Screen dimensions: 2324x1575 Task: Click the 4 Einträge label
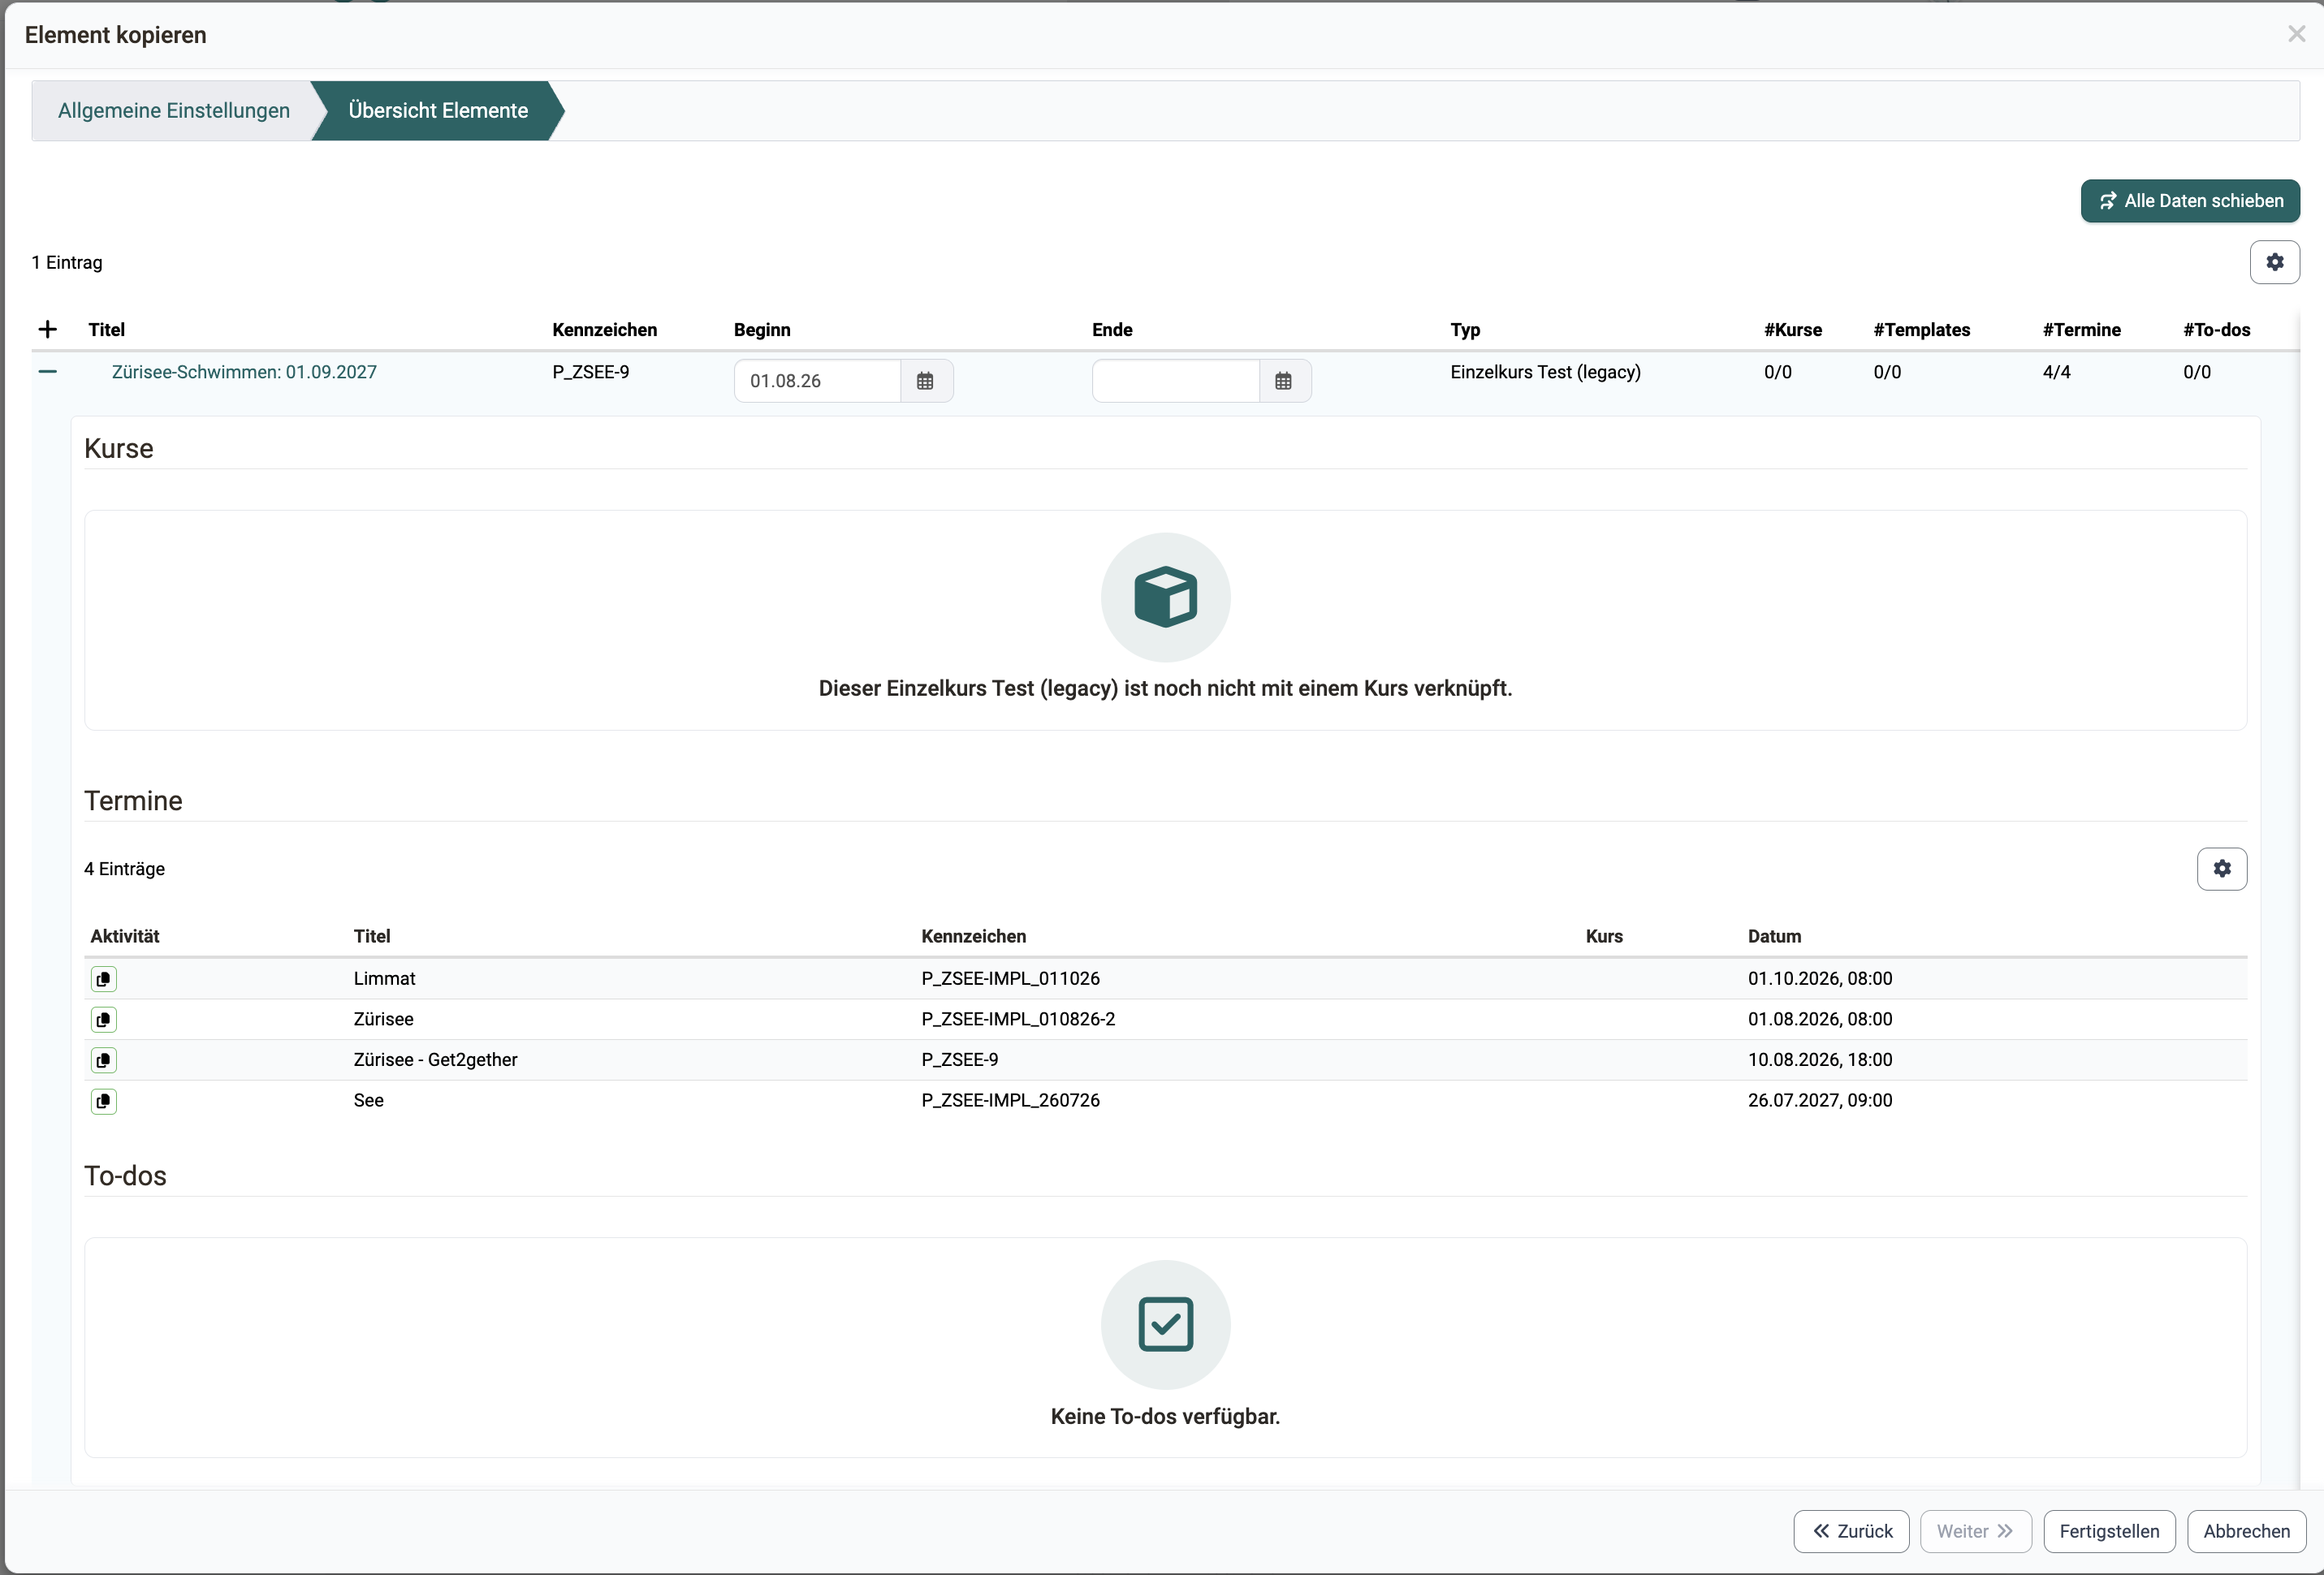(x=125, y=869)
